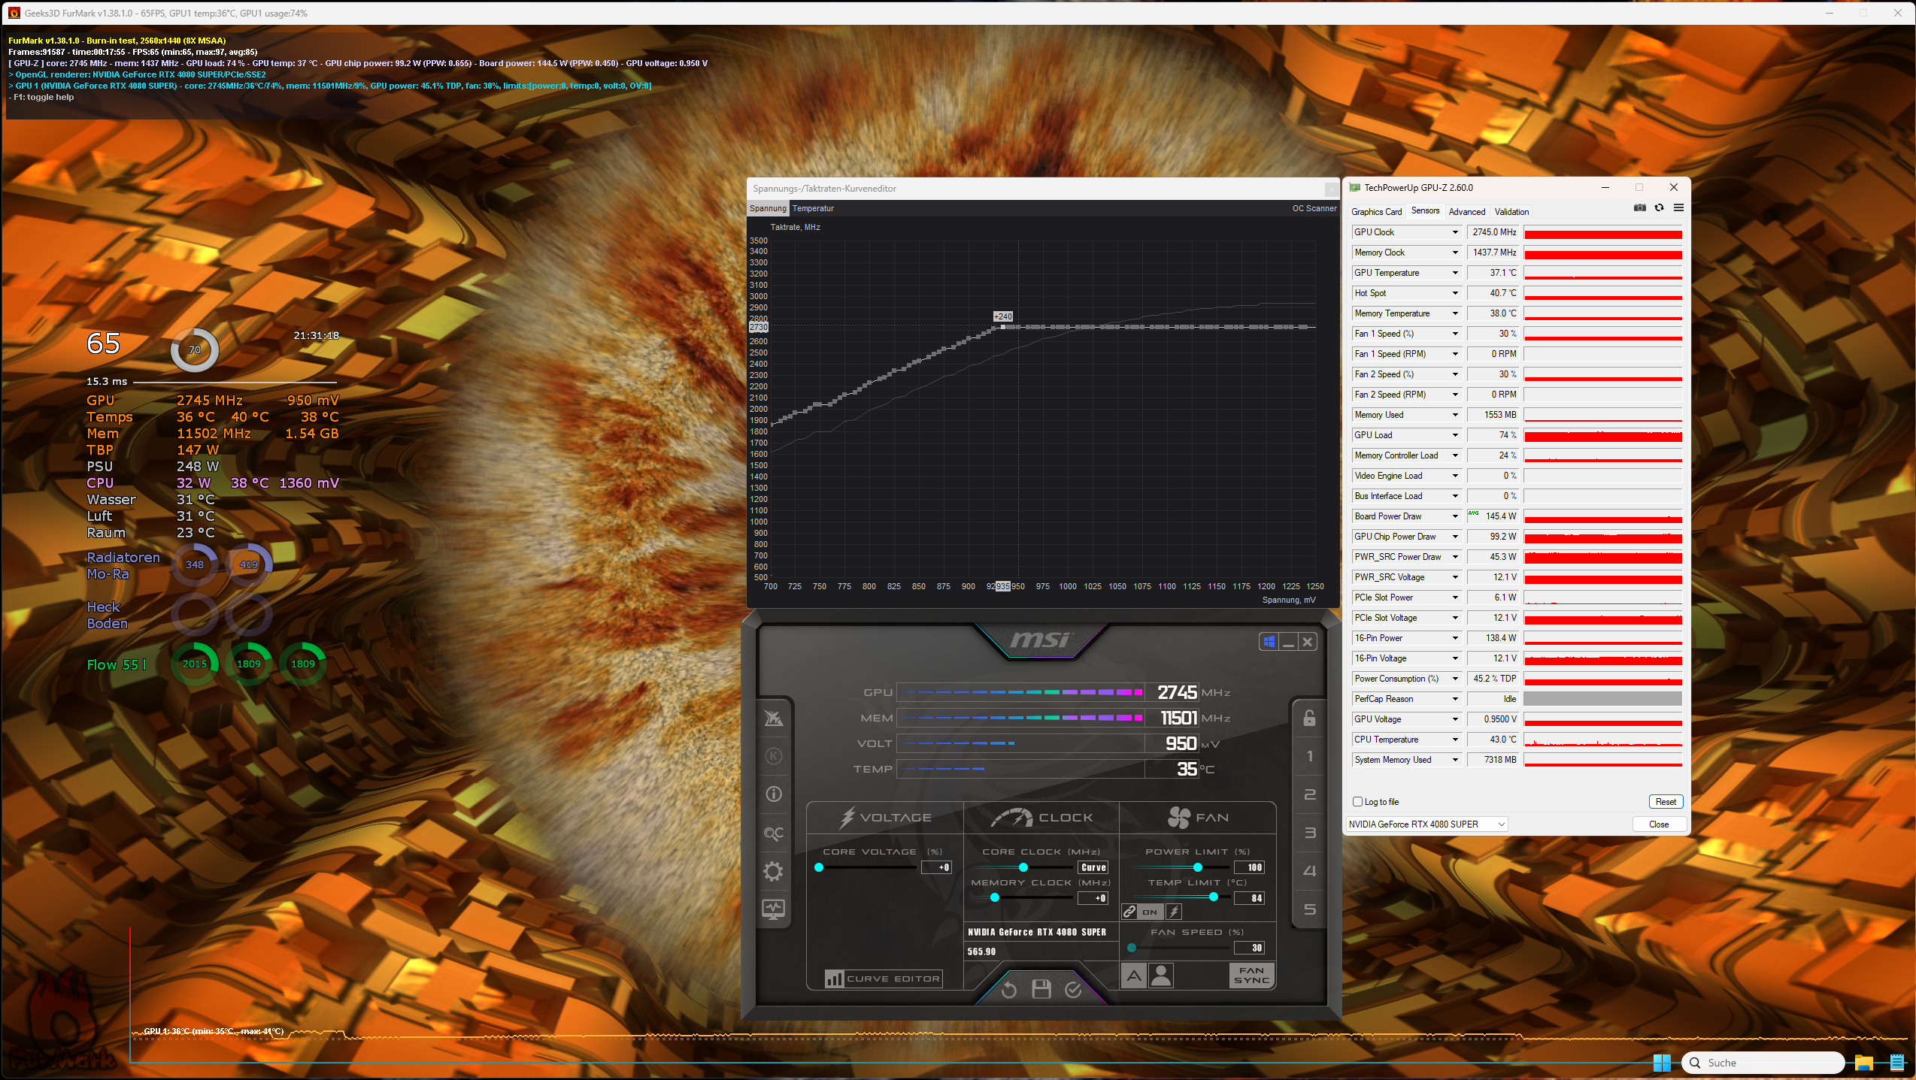Toggle automatic fan speed A button

1134,976
